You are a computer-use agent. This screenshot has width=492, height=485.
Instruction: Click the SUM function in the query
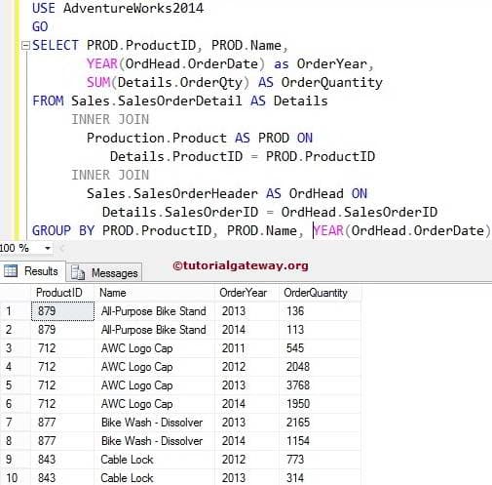pyautogui.click(x=98, y=82)
